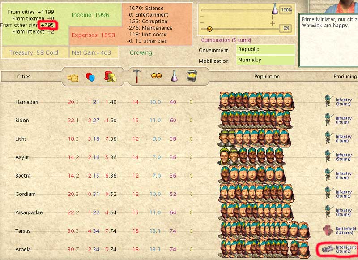Select the city Sidon

pos(22,120)
